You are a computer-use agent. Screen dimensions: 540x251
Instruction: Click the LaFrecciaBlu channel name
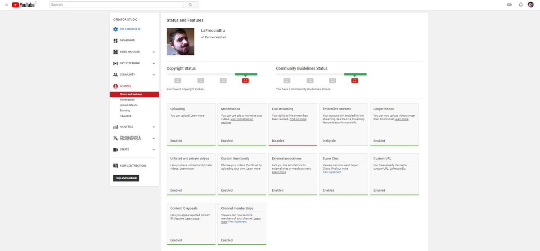(x=213, y=31)
